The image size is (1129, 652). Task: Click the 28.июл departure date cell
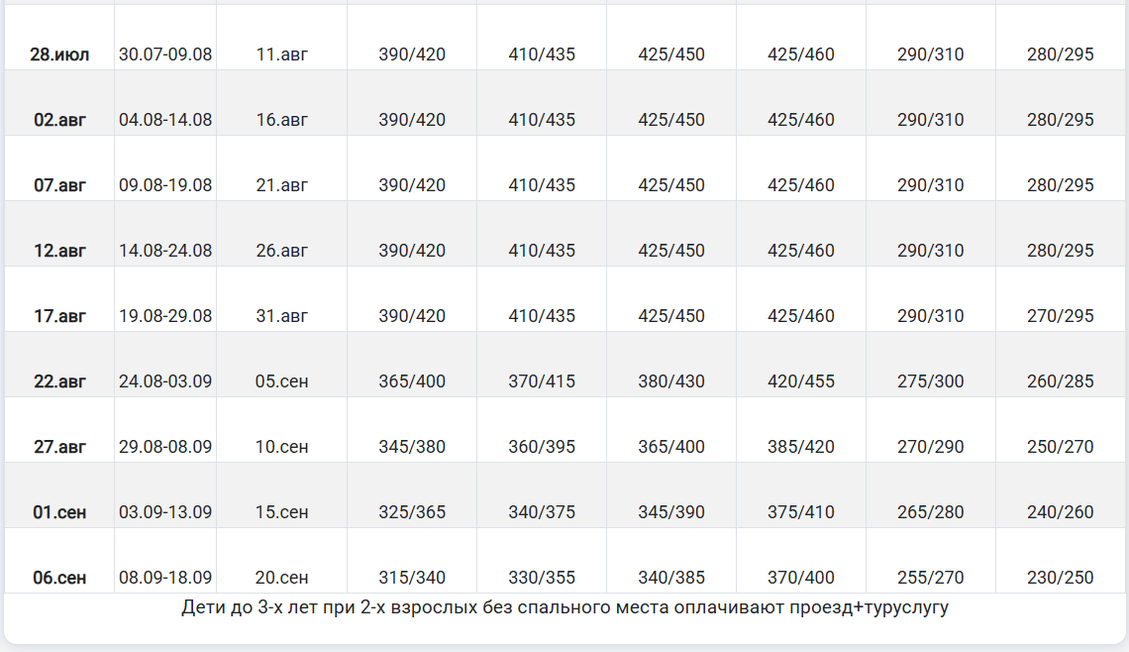coord(59,54)
